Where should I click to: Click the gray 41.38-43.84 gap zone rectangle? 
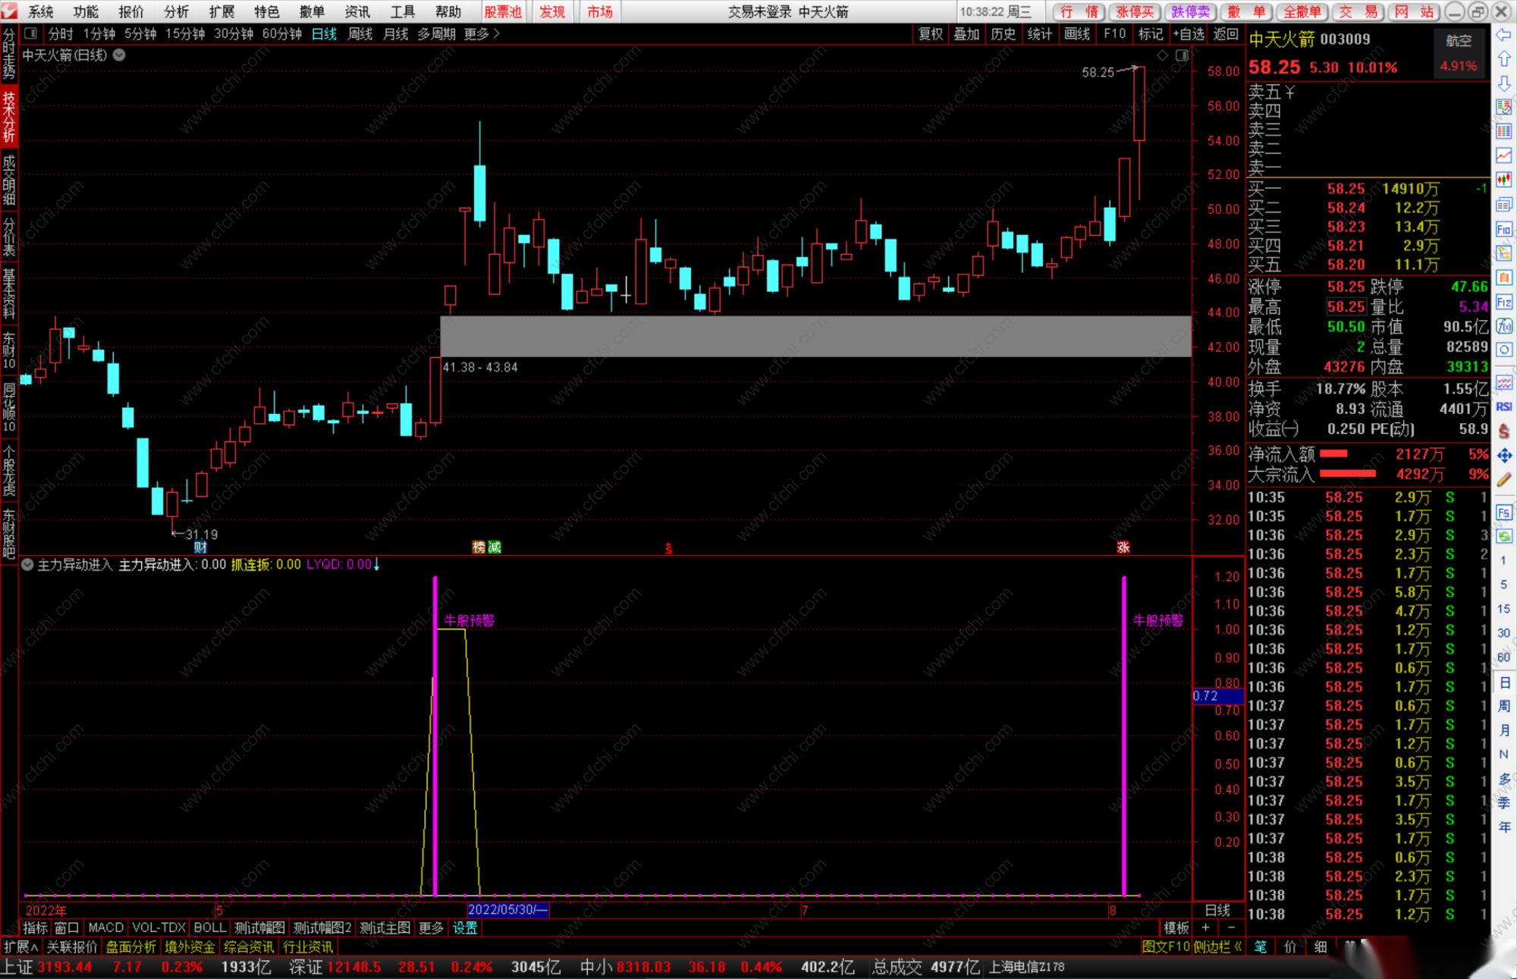click(815, 336)
